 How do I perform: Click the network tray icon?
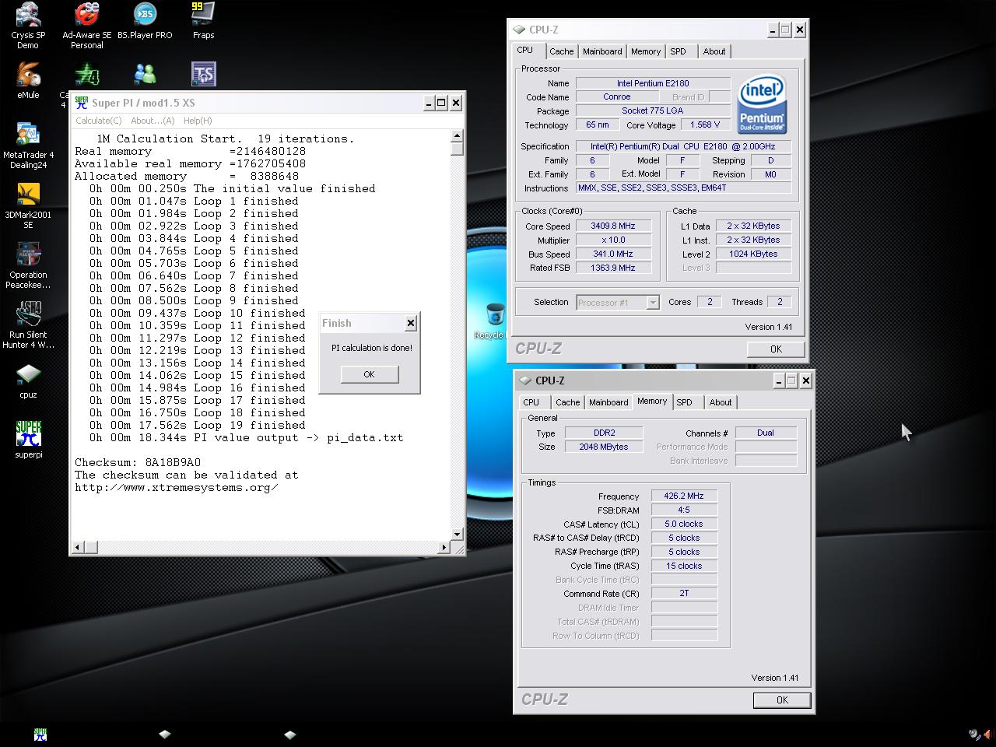(974, 734)
